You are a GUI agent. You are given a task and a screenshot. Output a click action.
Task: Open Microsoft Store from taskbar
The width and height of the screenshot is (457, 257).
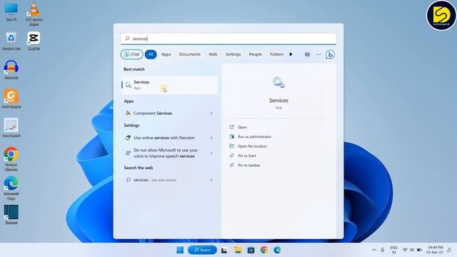(251, 250)
